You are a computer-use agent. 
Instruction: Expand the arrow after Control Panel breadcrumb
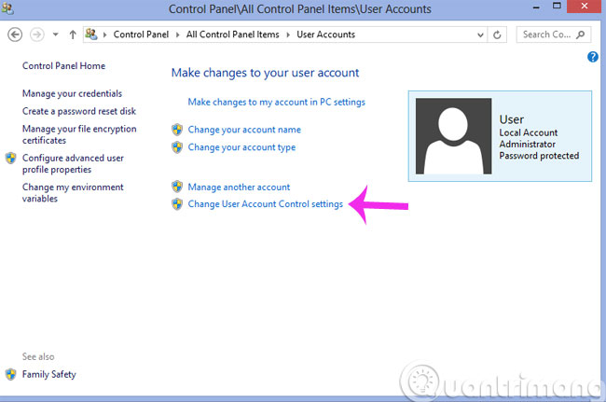coord(178,35)
